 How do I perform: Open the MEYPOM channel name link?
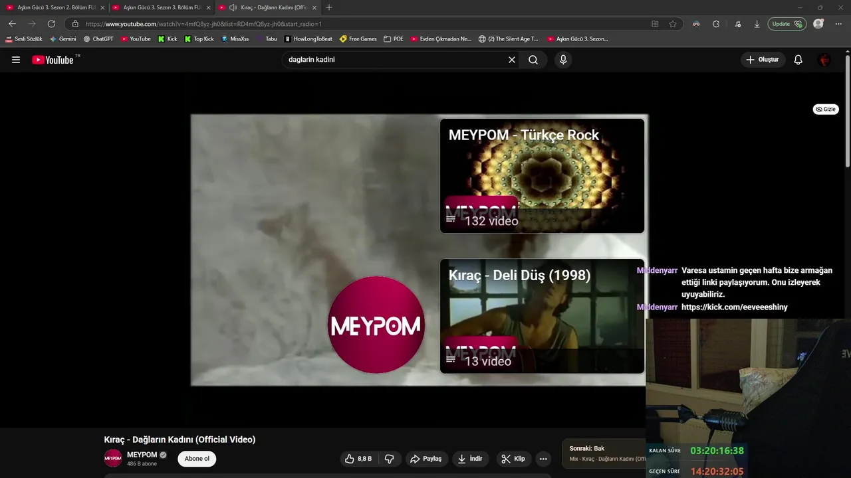[x=142, y=455]
